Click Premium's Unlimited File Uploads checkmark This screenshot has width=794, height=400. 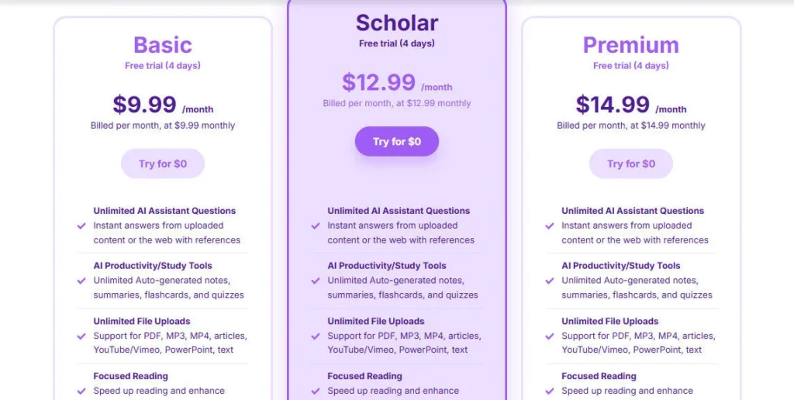tap(550, 336)
